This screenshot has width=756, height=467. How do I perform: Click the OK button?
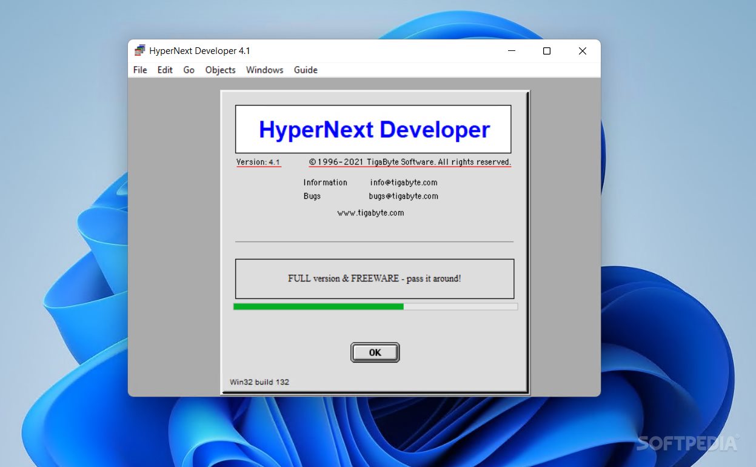(x=375, y=352)
